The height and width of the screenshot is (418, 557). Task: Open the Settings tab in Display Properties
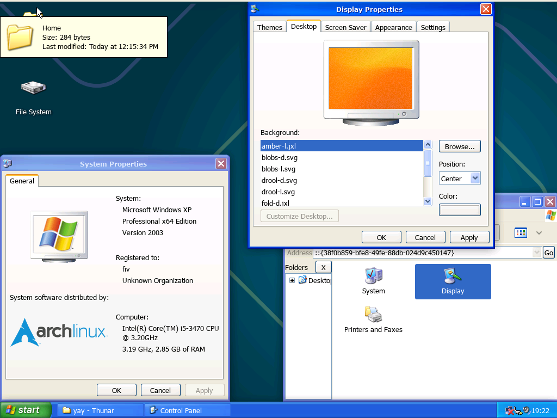[x=433, y=27]
